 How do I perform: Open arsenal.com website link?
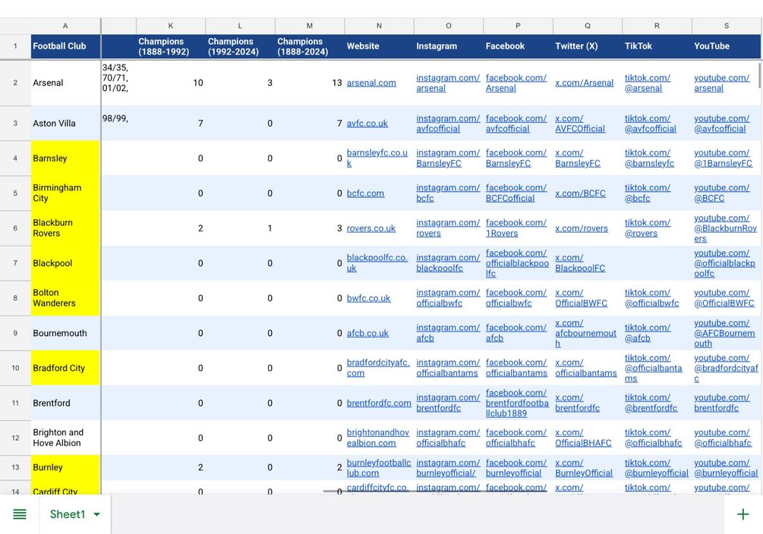pos(371,83)
